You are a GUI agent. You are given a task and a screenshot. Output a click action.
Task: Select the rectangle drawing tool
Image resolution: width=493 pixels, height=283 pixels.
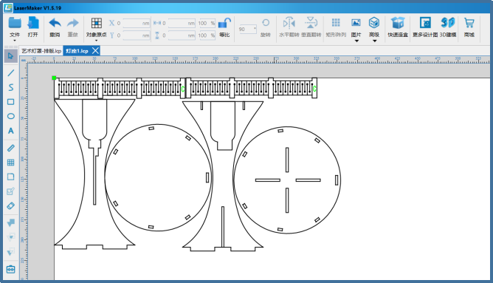10,102
